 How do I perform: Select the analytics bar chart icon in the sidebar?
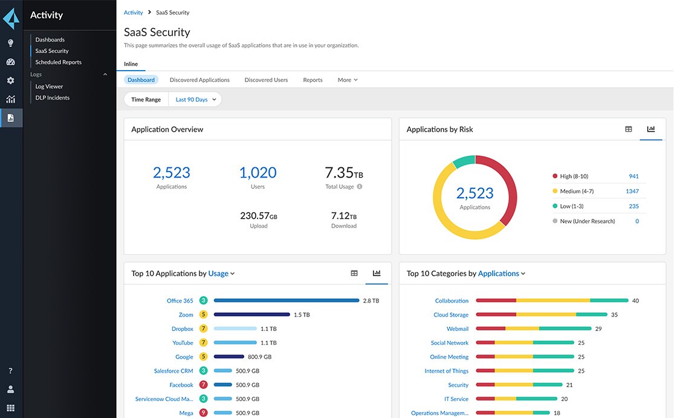point(10,98)
